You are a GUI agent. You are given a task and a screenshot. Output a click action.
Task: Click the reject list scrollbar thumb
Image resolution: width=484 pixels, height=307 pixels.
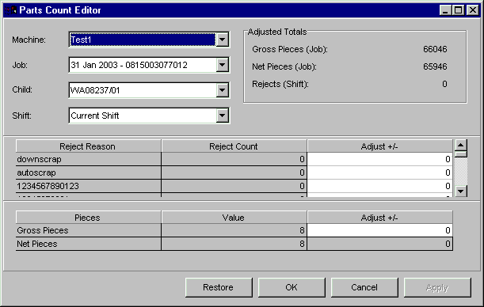point(461,153)
